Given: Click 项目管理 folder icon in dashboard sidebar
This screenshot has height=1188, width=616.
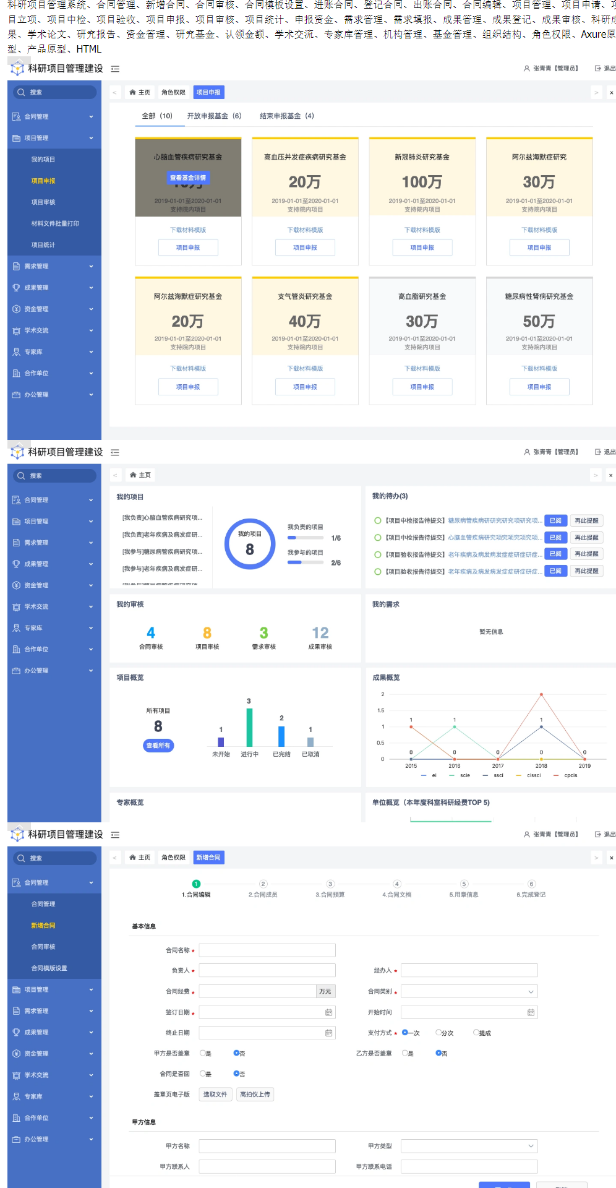Looking at the screenshot, I should [17, 522].
